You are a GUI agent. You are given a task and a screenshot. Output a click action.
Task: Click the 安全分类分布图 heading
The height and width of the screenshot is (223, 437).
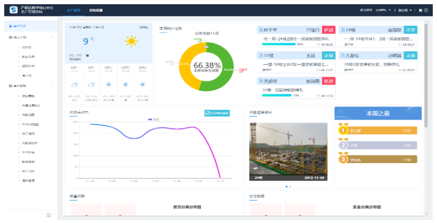(x=367, y=207)
